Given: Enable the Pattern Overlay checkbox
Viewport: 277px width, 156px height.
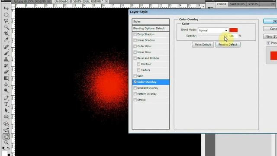Looking at the screenshot, I should pyautogui.click(x=135, y=94).
